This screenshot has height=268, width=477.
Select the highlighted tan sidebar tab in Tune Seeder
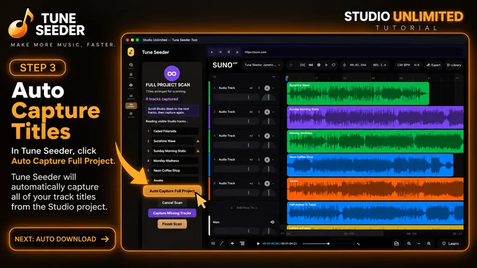pyautogui.click(x=131, y=105)
